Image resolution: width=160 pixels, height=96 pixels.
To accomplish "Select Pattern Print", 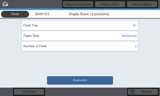I will (x=110, y=4).
